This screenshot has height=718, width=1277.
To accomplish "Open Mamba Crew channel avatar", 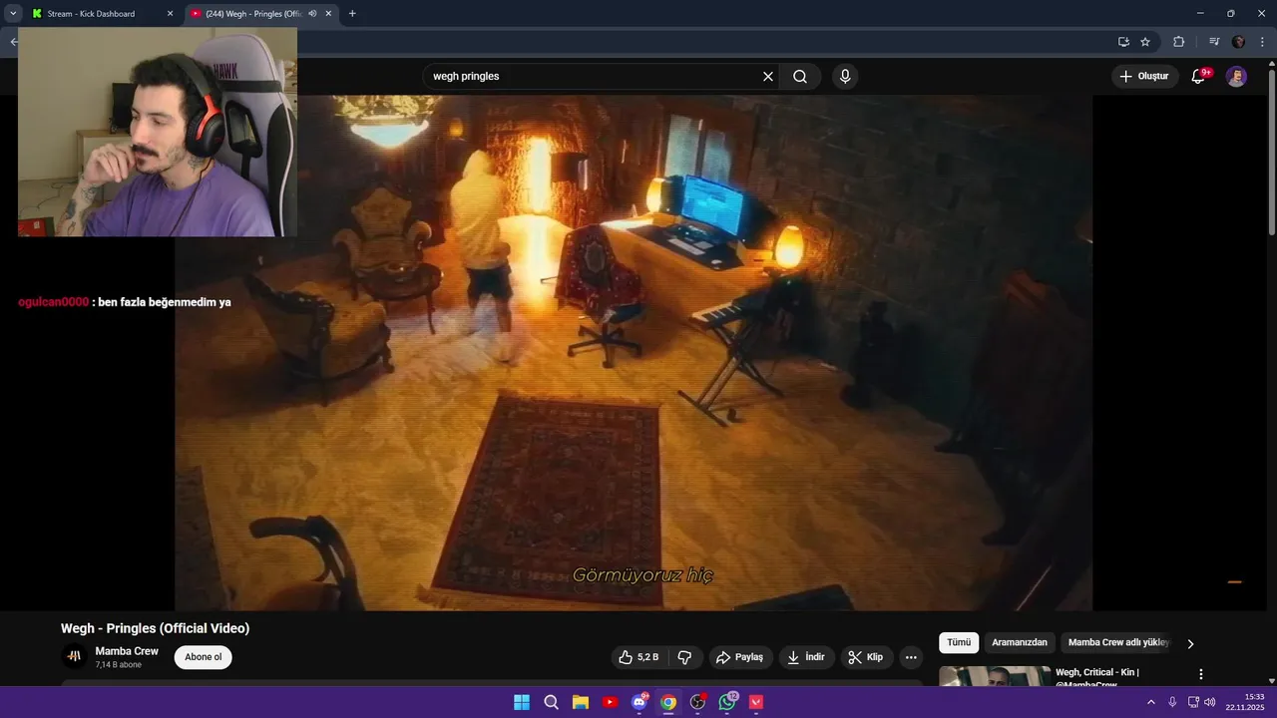I will [74, 656].
